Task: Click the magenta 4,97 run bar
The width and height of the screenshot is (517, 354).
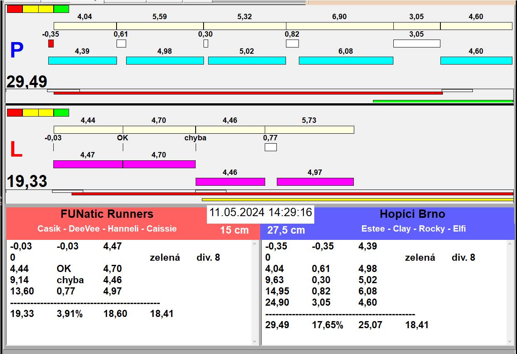Action: pos(315,182)
